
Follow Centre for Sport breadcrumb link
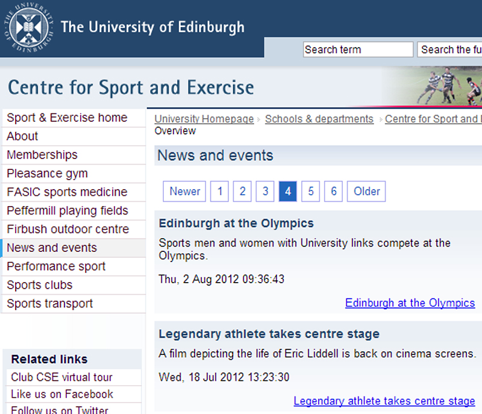pos(433,119)
